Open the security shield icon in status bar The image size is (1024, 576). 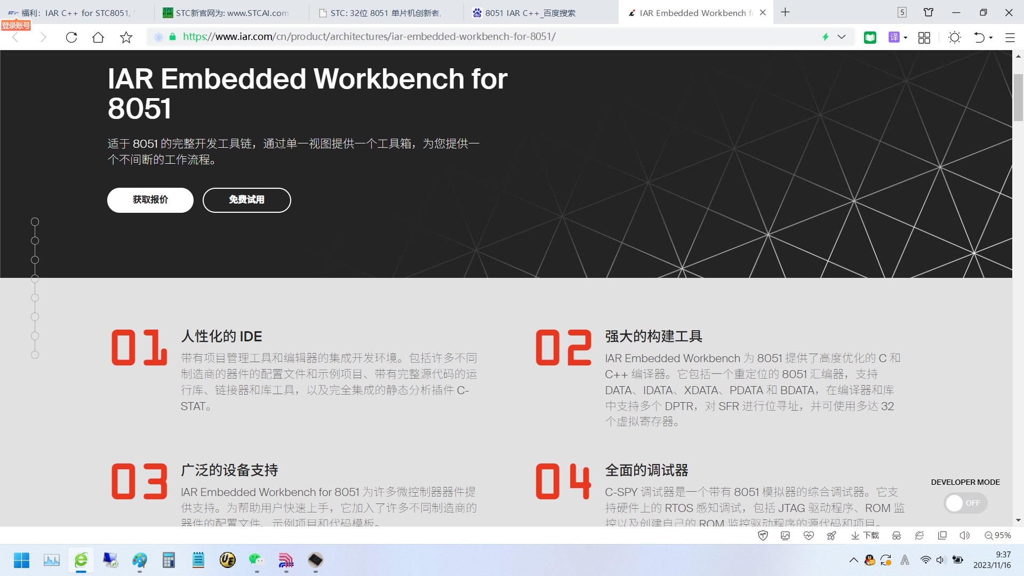pos(763,535)
